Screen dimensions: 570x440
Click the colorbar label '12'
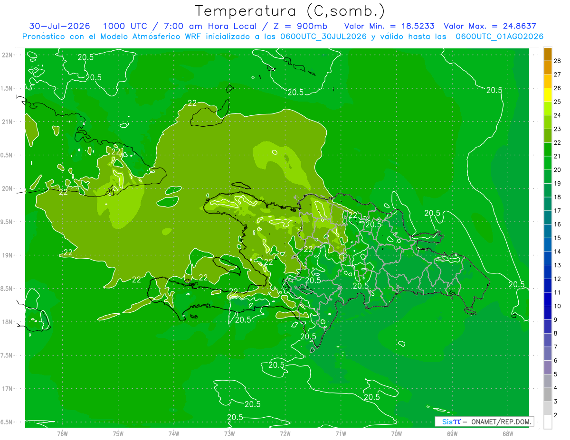[557, 279]
